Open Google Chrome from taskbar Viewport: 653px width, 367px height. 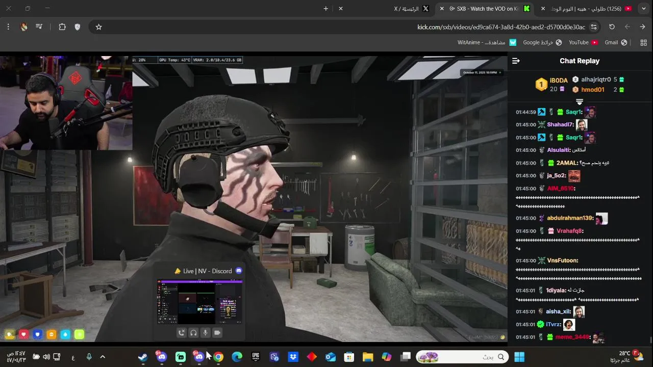coord(218,357)
